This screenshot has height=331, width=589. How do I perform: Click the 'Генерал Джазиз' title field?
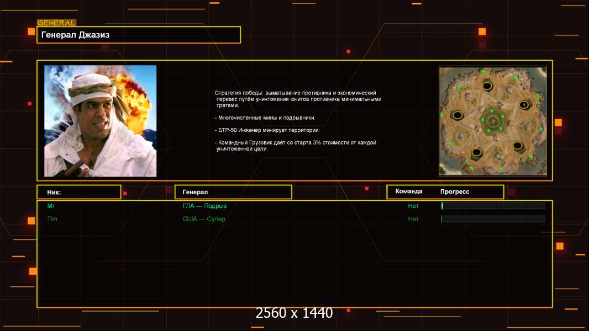pos(139,35)
